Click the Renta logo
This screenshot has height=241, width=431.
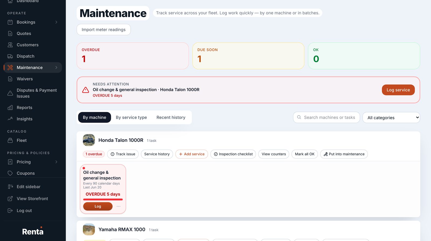[x=33, y=231]
